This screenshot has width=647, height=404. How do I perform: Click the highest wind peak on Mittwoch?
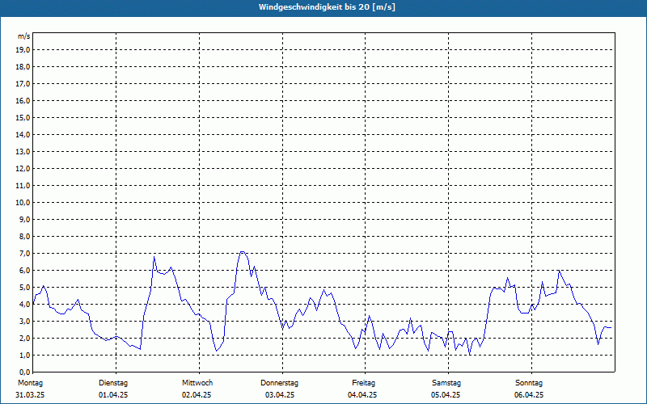click(x=242, y=251)
